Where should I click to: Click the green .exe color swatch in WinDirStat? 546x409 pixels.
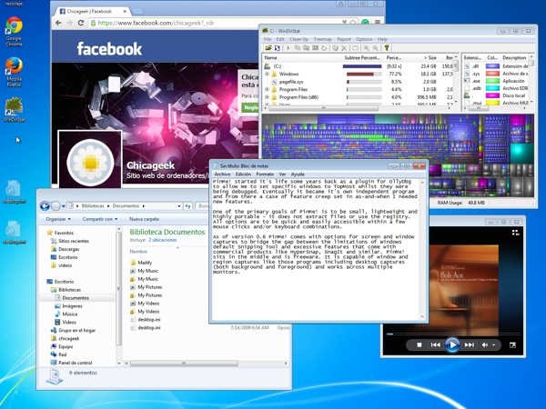coord(492,81)
